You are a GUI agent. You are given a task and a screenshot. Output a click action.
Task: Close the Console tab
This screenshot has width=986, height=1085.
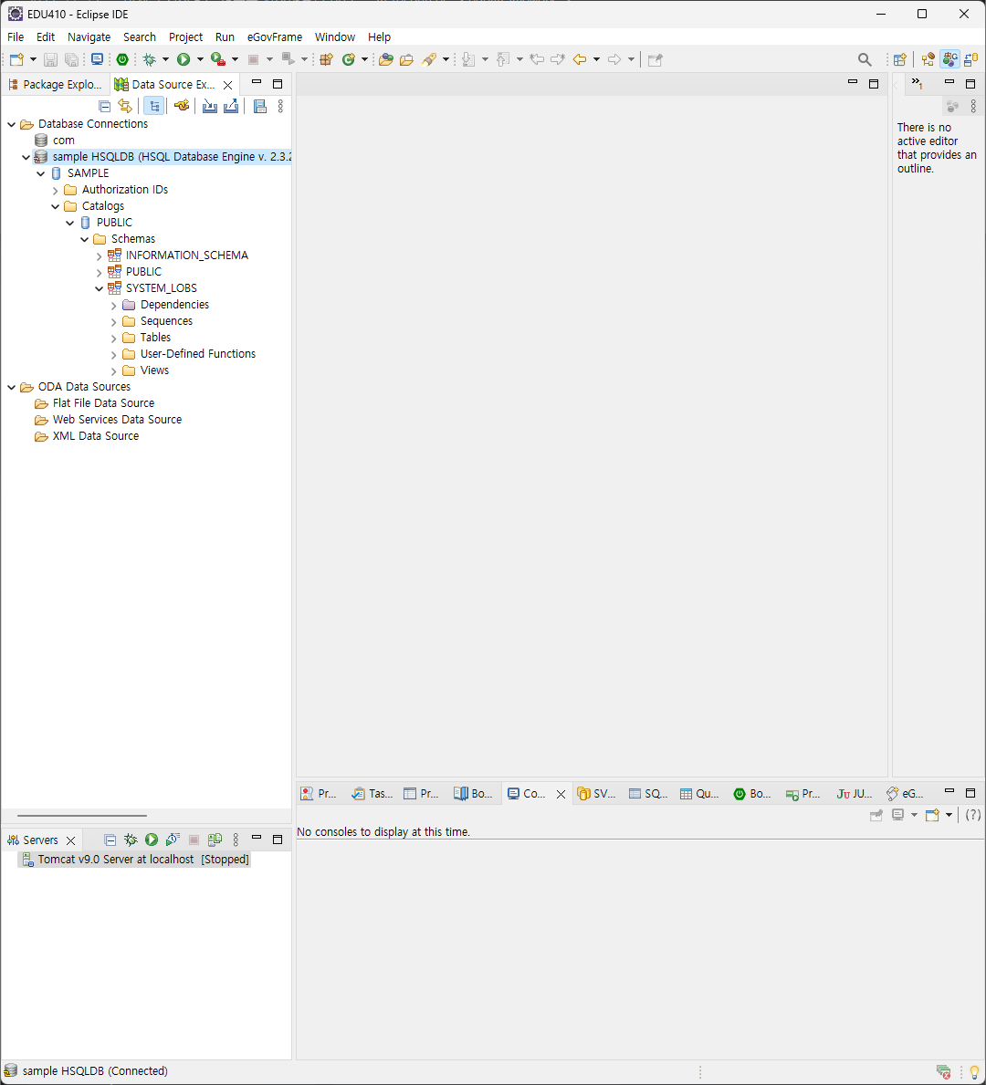[561, 795]
